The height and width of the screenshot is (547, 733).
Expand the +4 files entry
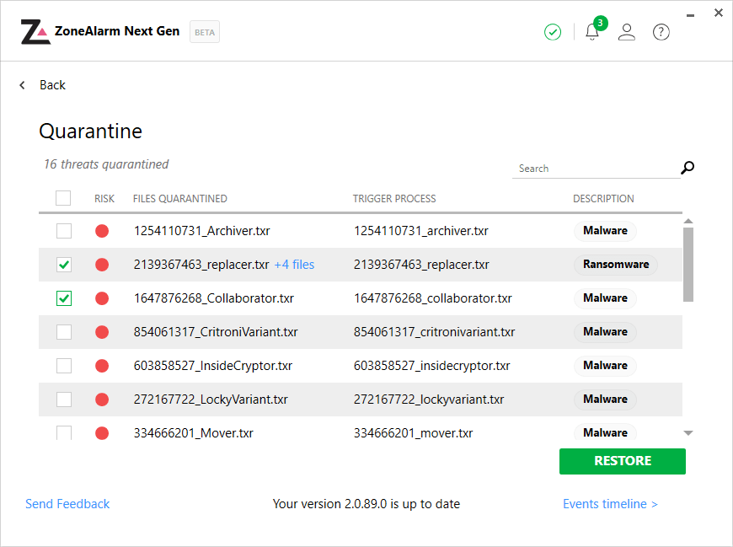tap(294, 264)
